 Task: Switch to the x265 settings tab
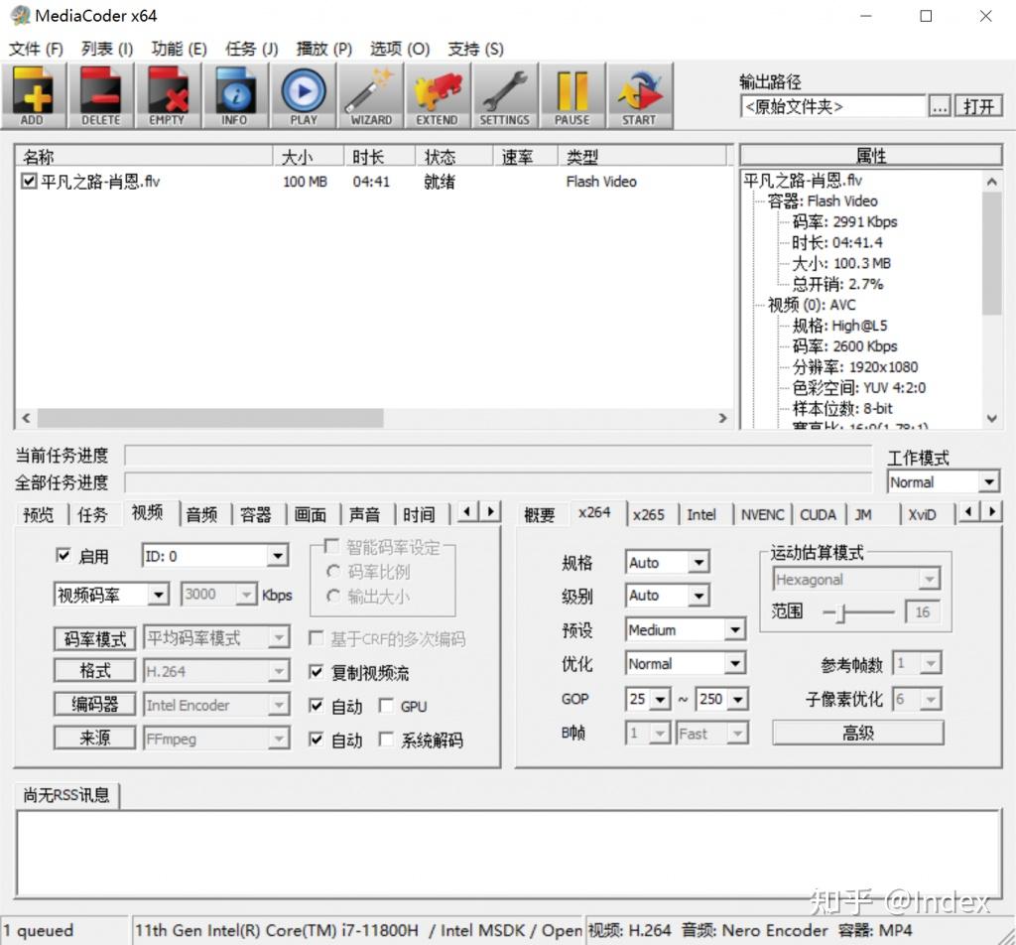point(650,514)
